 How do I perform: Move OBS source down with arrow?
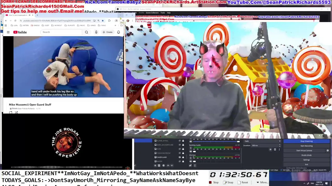172,165
